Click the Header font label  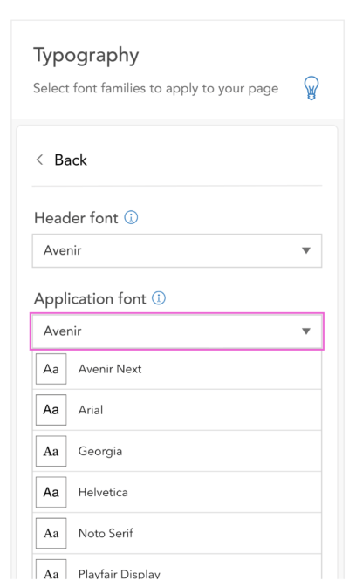tap(76, 218)
